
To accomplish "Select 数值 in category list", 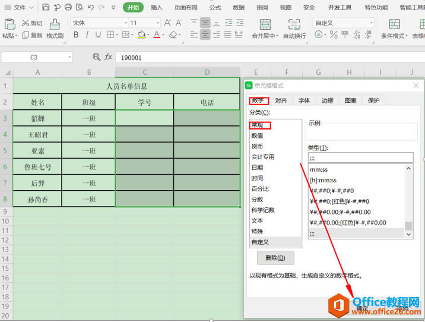I will [x=275, y=135].
